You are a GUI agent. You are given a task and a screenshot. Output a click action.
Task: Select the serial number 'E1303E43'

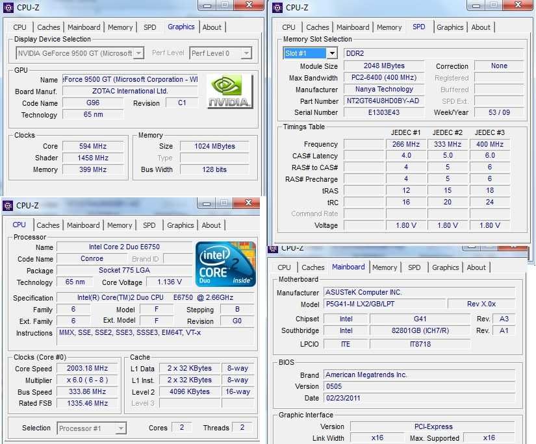click(384, 112)
